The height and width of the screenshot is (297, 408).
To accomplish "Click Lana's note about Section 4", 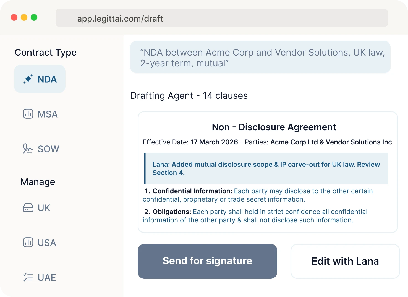I will (x=266, y=168).
